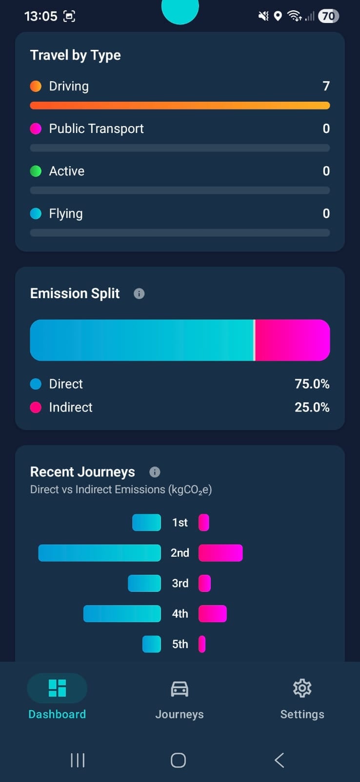Open Journeys via the car icon
360x782 pixels.
click(x=180, y=689)
